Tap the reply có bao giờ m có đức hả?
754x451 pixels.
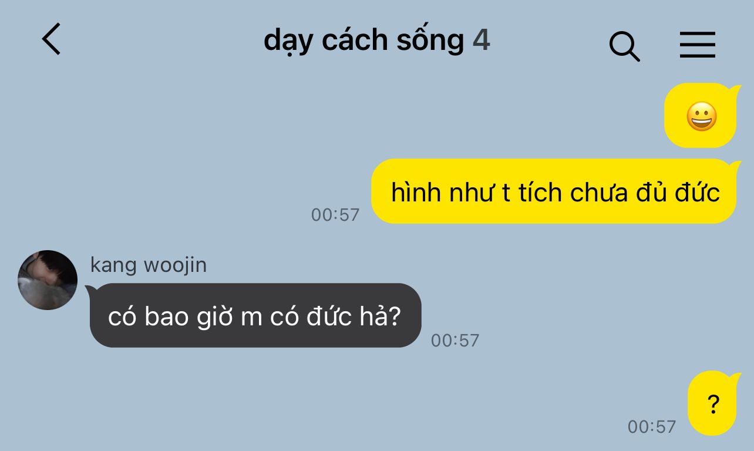click(x=254, y=316)
